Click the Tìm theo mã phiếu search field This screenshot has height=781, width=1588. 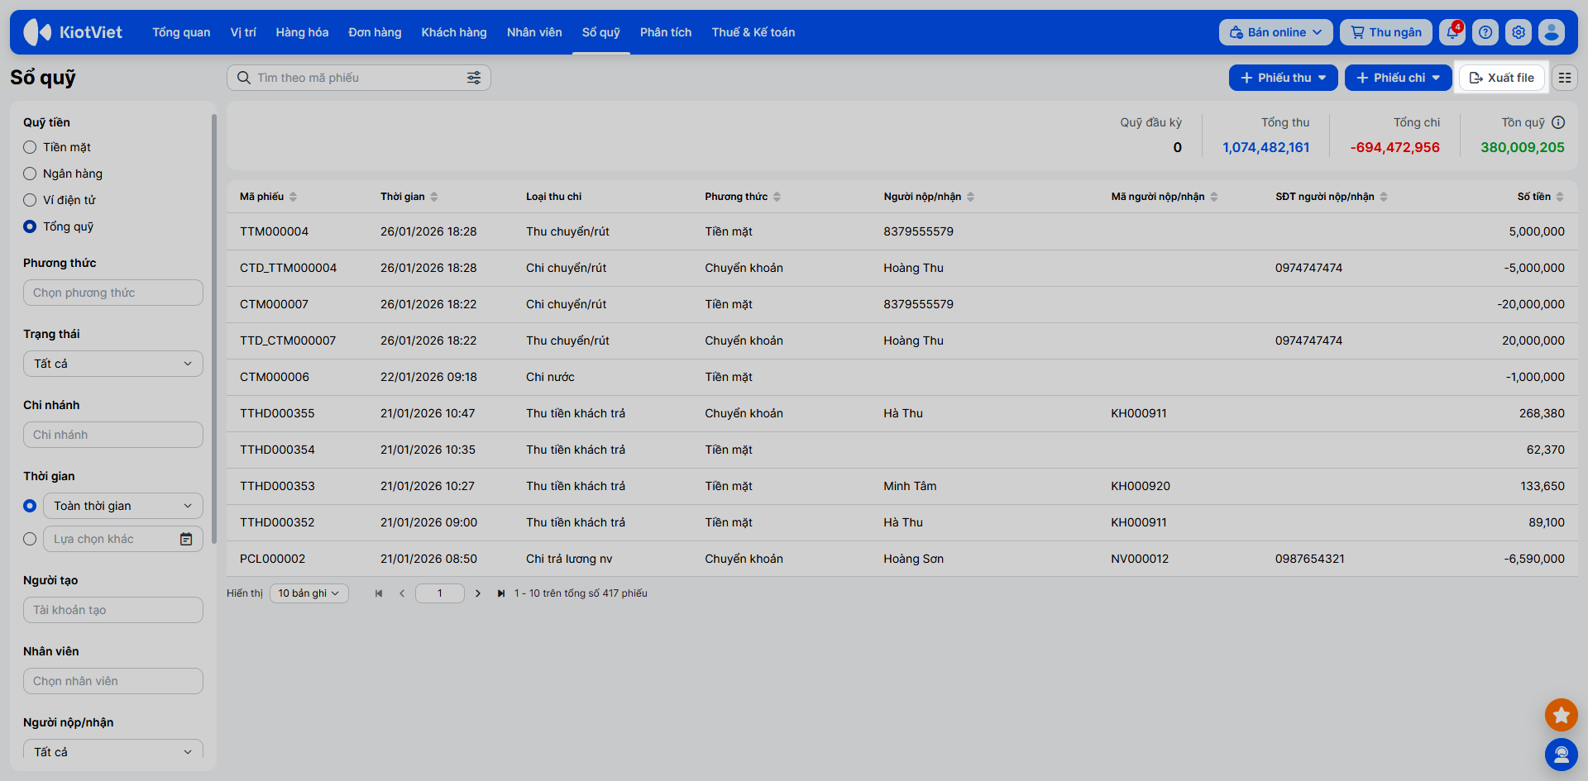356,78
